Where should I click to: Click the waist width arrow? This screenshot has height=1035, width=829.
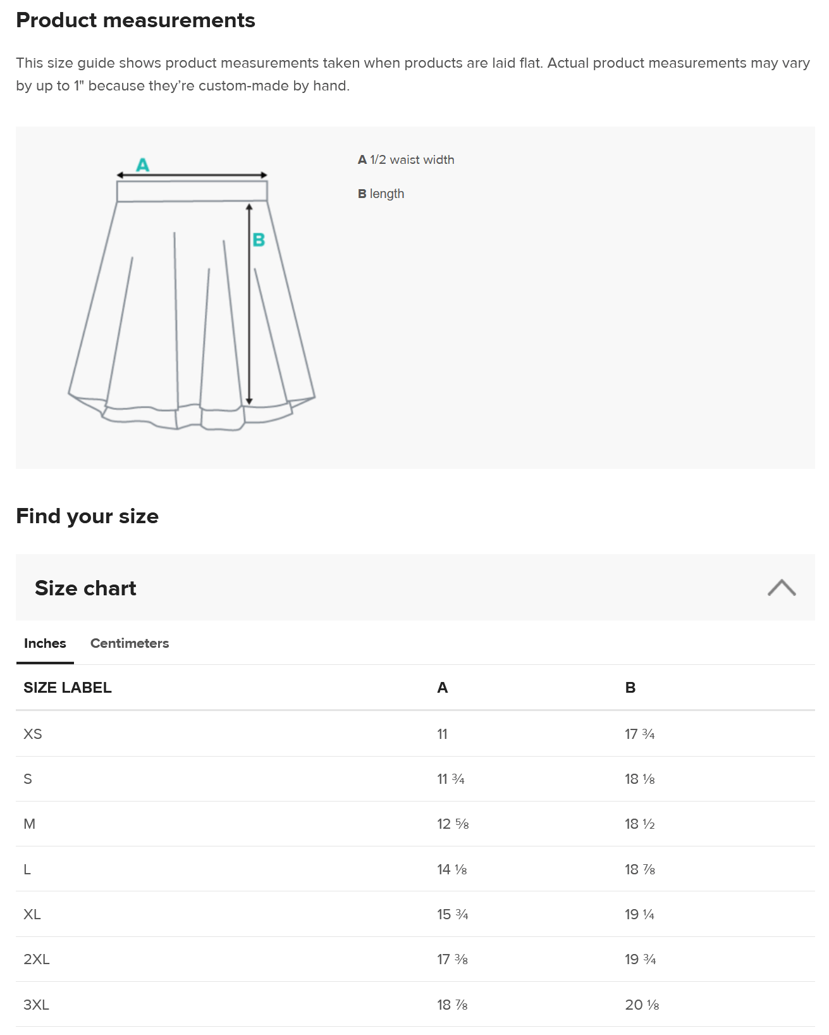[192, 175]
